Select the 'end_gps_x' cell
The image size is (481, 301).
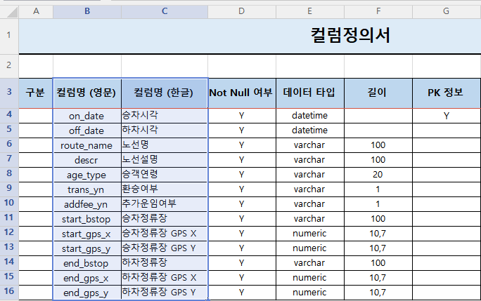click(87, 277)
